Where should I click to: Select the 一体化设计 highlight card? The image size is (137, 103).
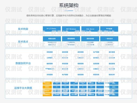pyautogui.click(x=109, y=41)
